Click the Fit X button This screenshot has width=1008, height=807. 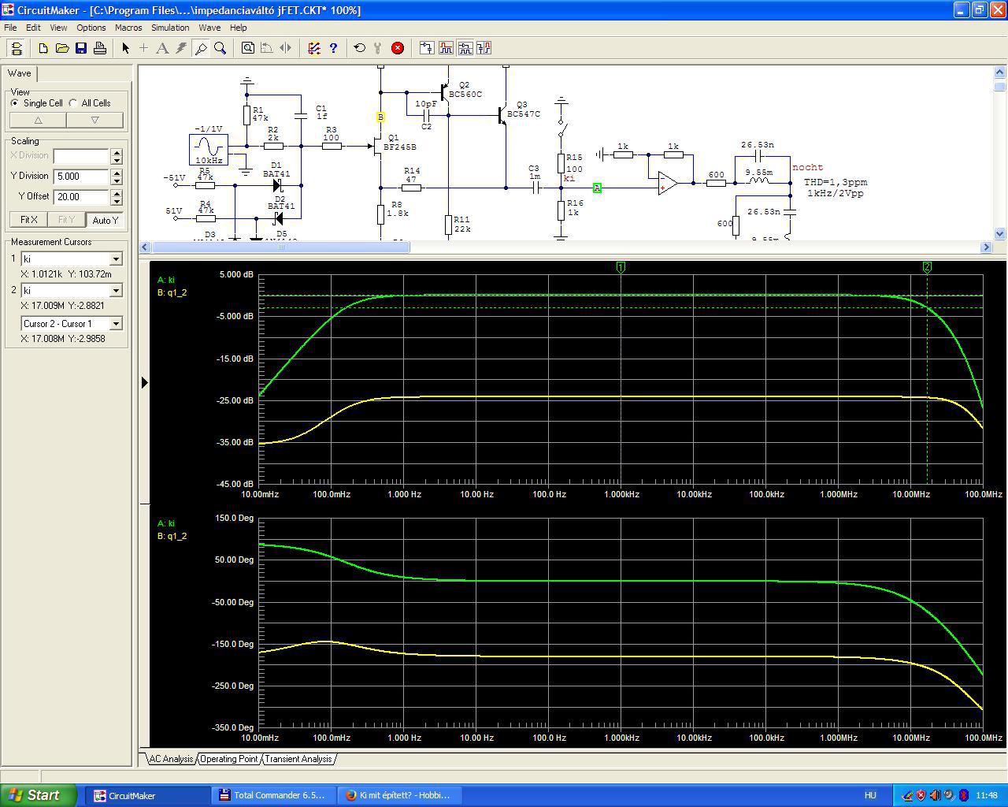pyautogui.click(x=28, y=220)
